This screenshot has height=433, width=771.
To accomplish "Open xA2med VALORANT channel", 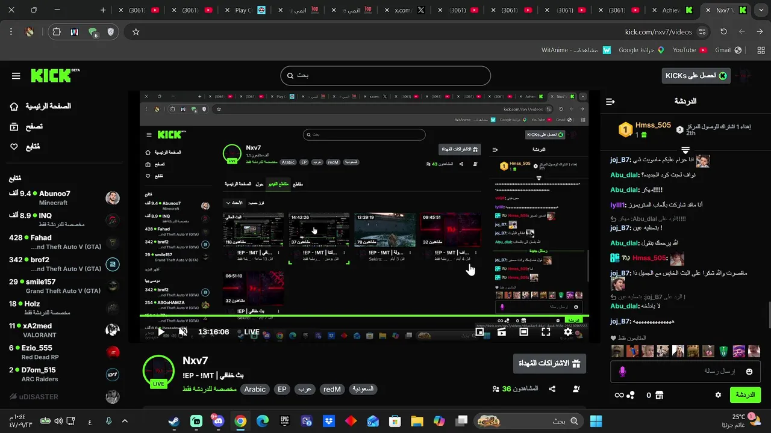I will click(x=64, y=330).
